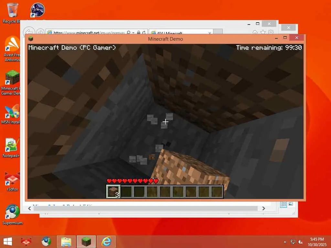331x248 pixels.
Task: Click the IE horizontal scrollbar thumb
Action: pyautogui.click(x=146, y=208)
